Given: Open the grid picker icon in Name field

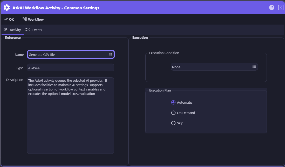Looking at the screenshot, I should click(110, 54).
